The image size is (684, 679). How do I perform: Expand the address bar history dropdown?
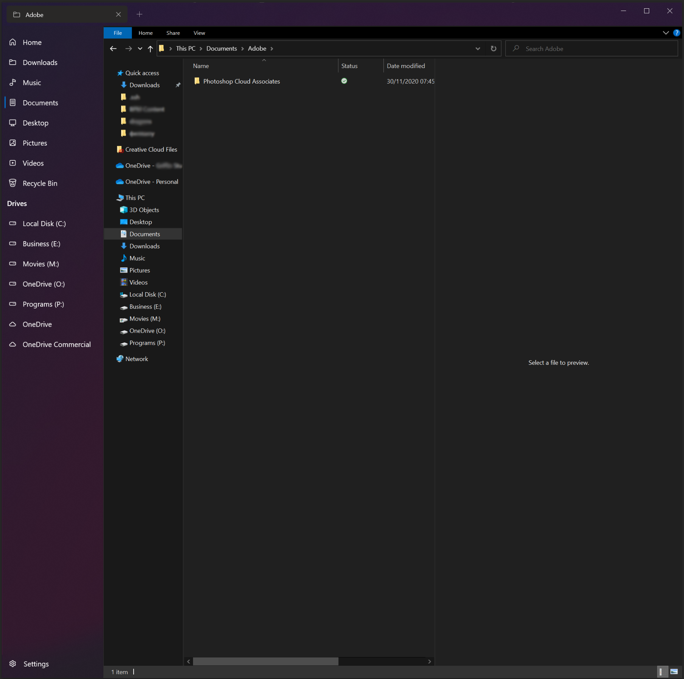(x=477, y=48)
